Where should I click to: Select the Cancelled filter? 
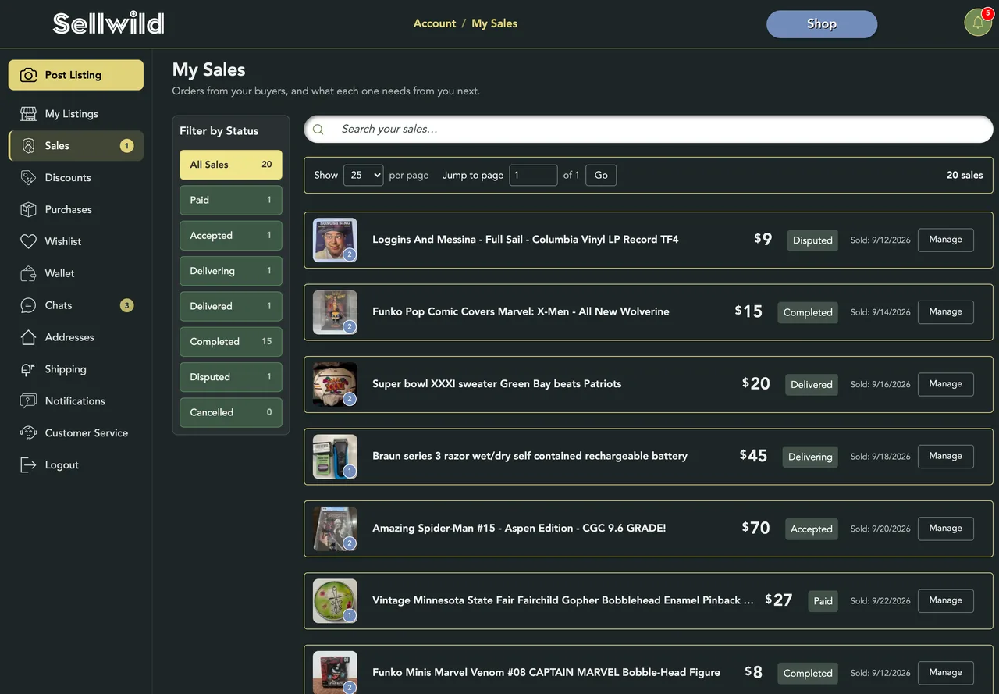point(231,413)
